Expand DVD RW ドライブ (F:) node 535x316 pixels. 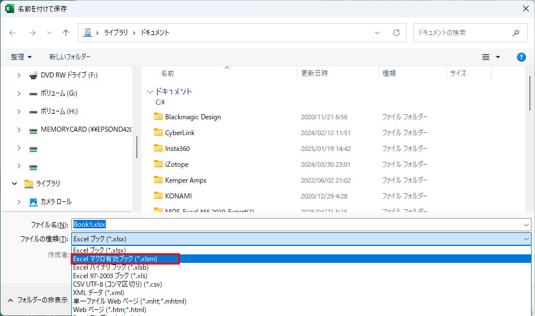19,75
